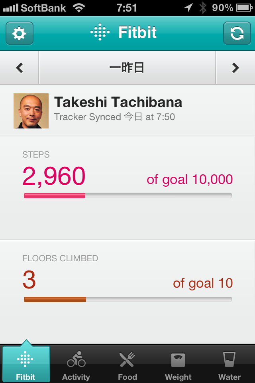Open the Activity tab
The image size is (255, 383).
click(x=76, y=364)
